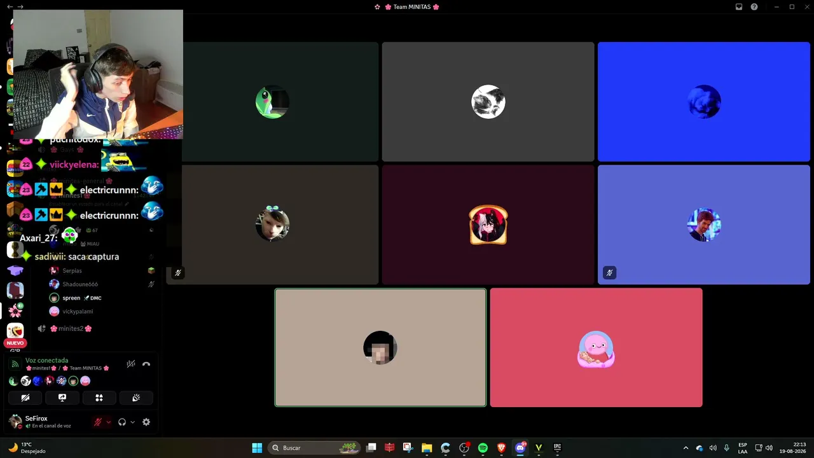Open the Discord help icon
Viewport: 814px width, 458px height.
point(754,7)
